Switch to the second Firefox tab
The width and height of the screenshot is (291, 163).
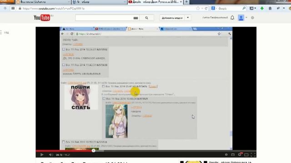[x=99, y=2]
